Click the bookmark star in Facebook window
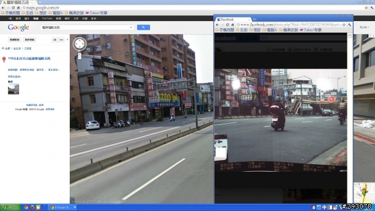375x211 pixels. click(344, 25)
